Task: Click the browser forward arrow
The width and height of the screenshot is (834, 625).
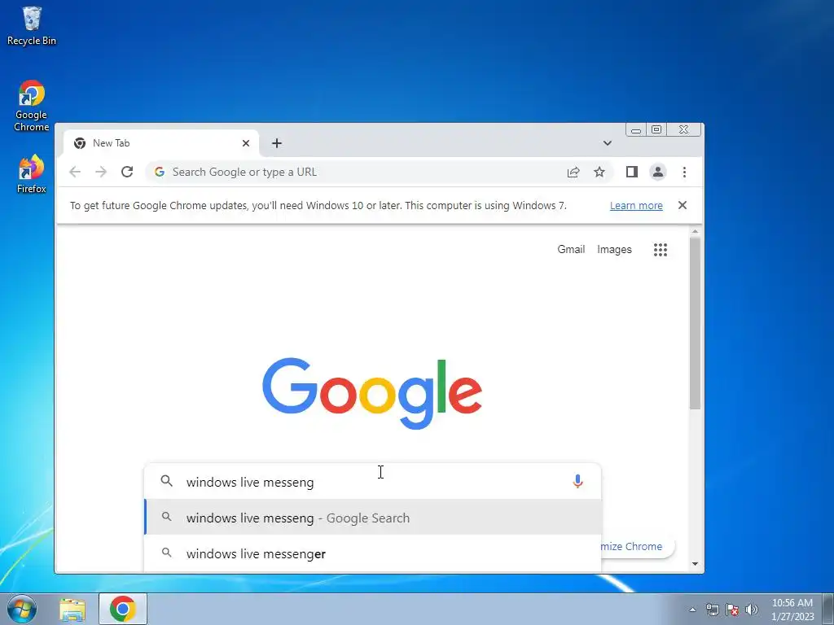Action: [101, 172]
